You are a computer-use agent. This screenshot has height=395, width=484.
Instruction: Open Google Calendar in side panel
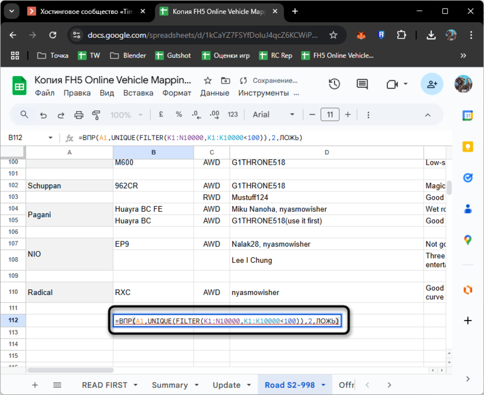click(x=468, y=116)
